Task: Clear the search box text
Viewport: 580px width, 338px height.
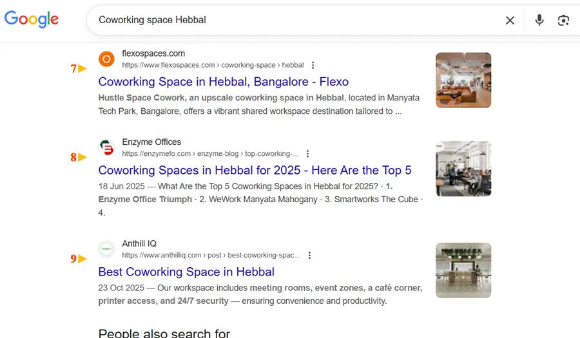Action: coord(510,20)
